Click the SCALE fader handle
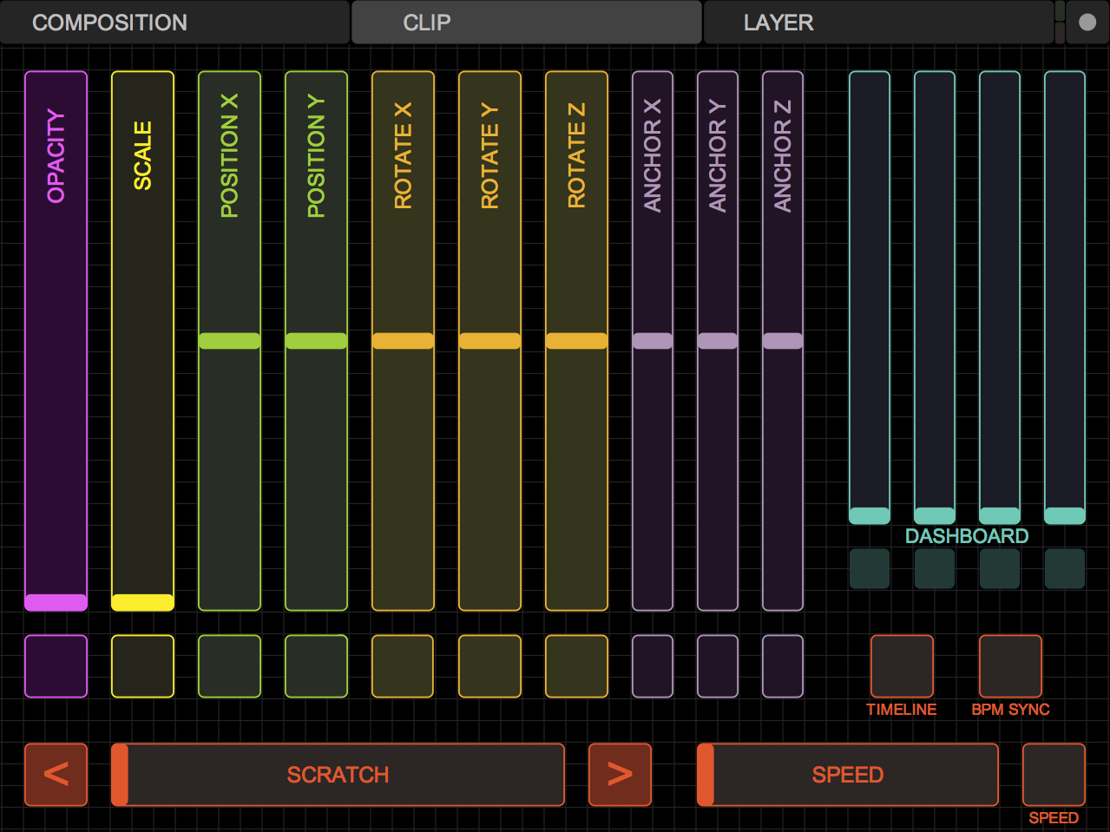The image size is (1110, 832). click(142, 602)
